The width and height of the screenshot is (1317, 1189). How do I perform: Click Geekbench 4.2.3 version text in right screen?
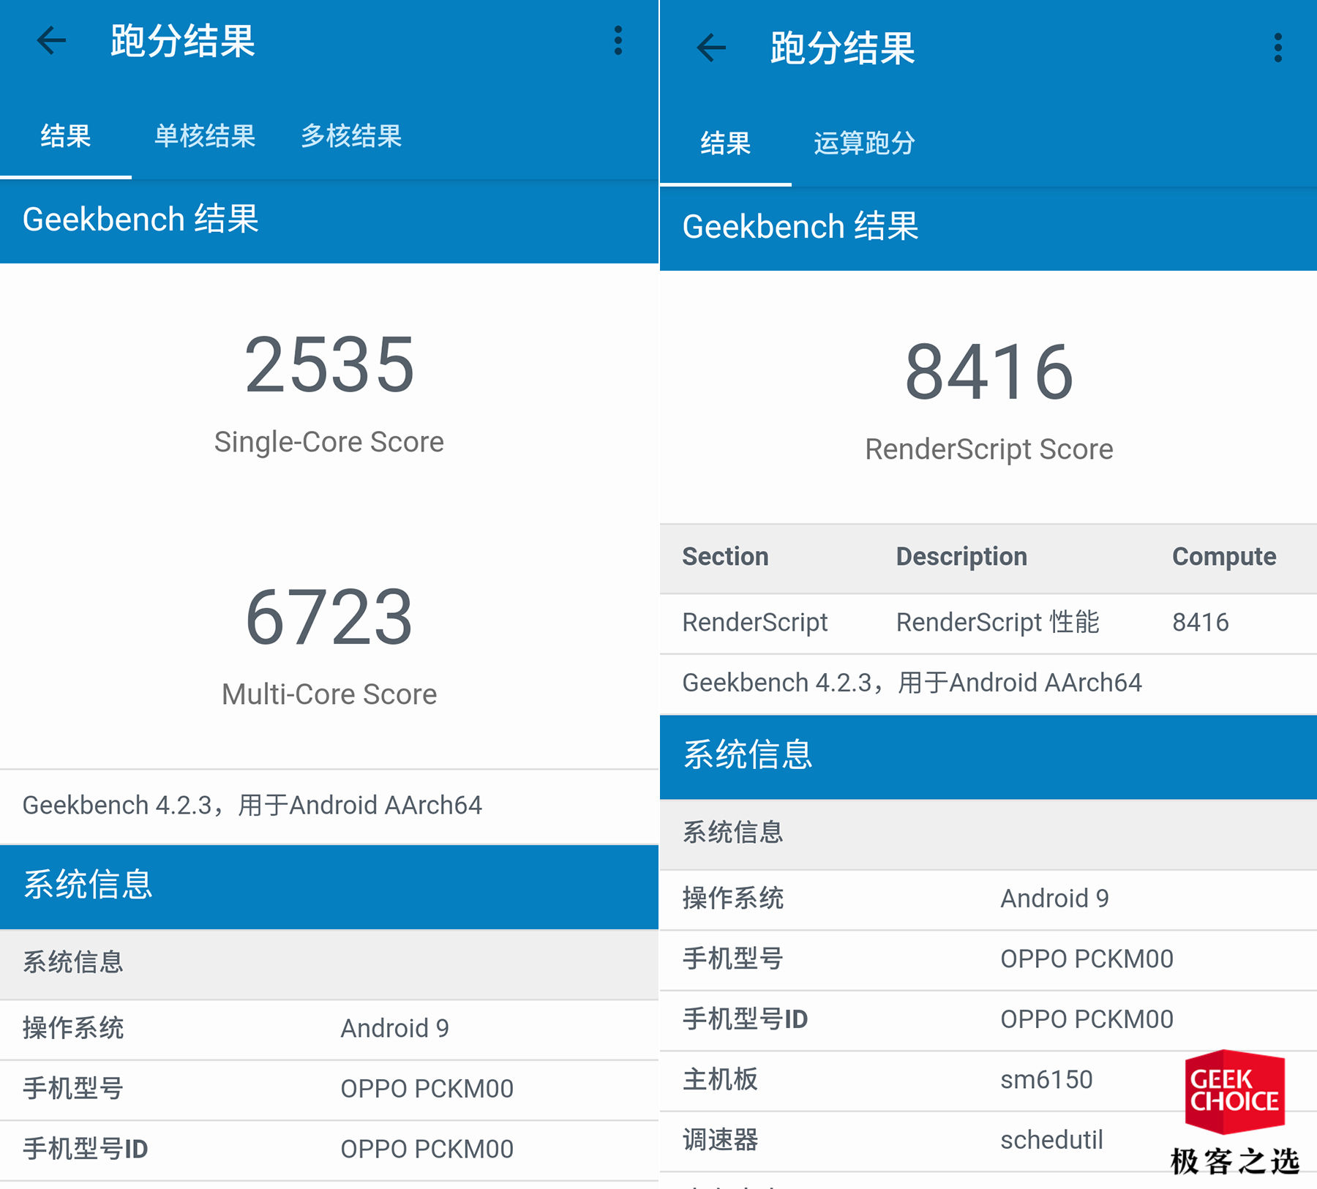pyautogui.click(x=912, y=683)
